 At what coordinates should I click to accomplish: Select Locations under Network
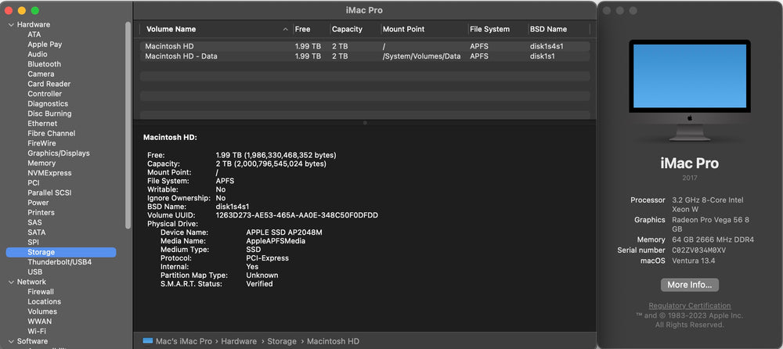44,301
